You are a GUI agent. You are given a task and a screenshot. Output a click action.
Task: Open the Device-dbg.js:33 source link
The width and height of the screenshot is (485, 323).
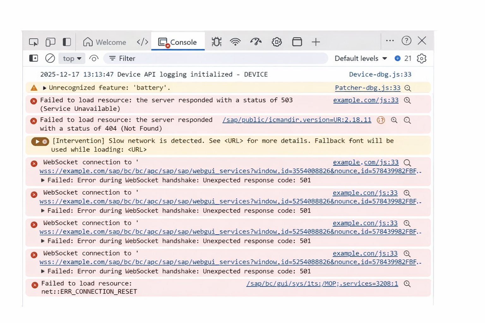click(x=380, y=74)
